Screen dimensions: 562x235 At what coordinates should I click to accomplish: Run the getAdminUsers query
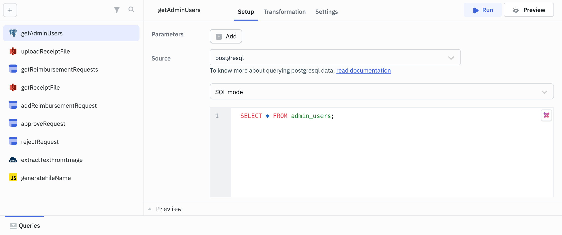(482, 10)
